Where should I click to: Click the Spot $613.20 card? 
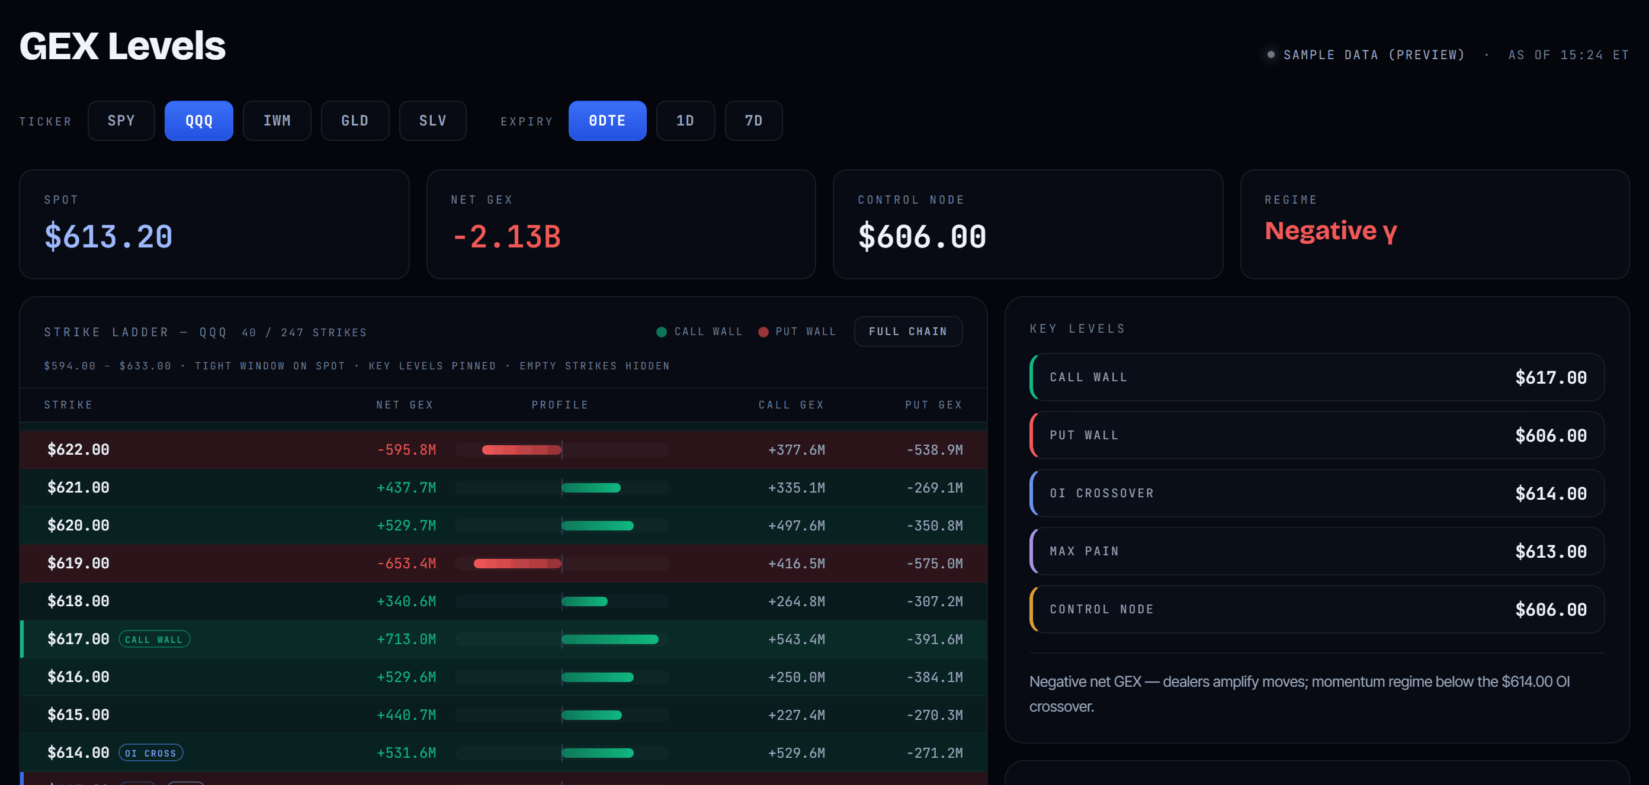point(214,224)
